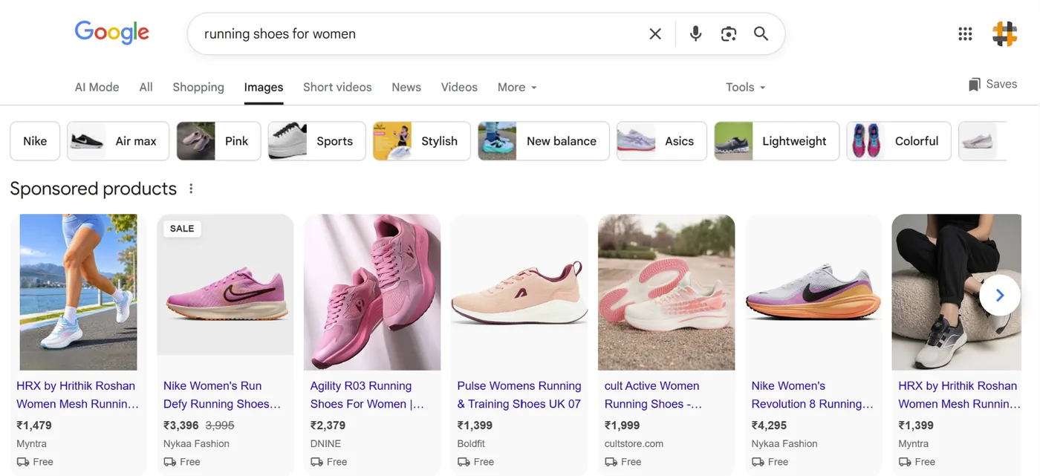Filter images by Nike chip
This screenshot has height=476, width=1040.
pyautogui.click(x=35, y=141)
